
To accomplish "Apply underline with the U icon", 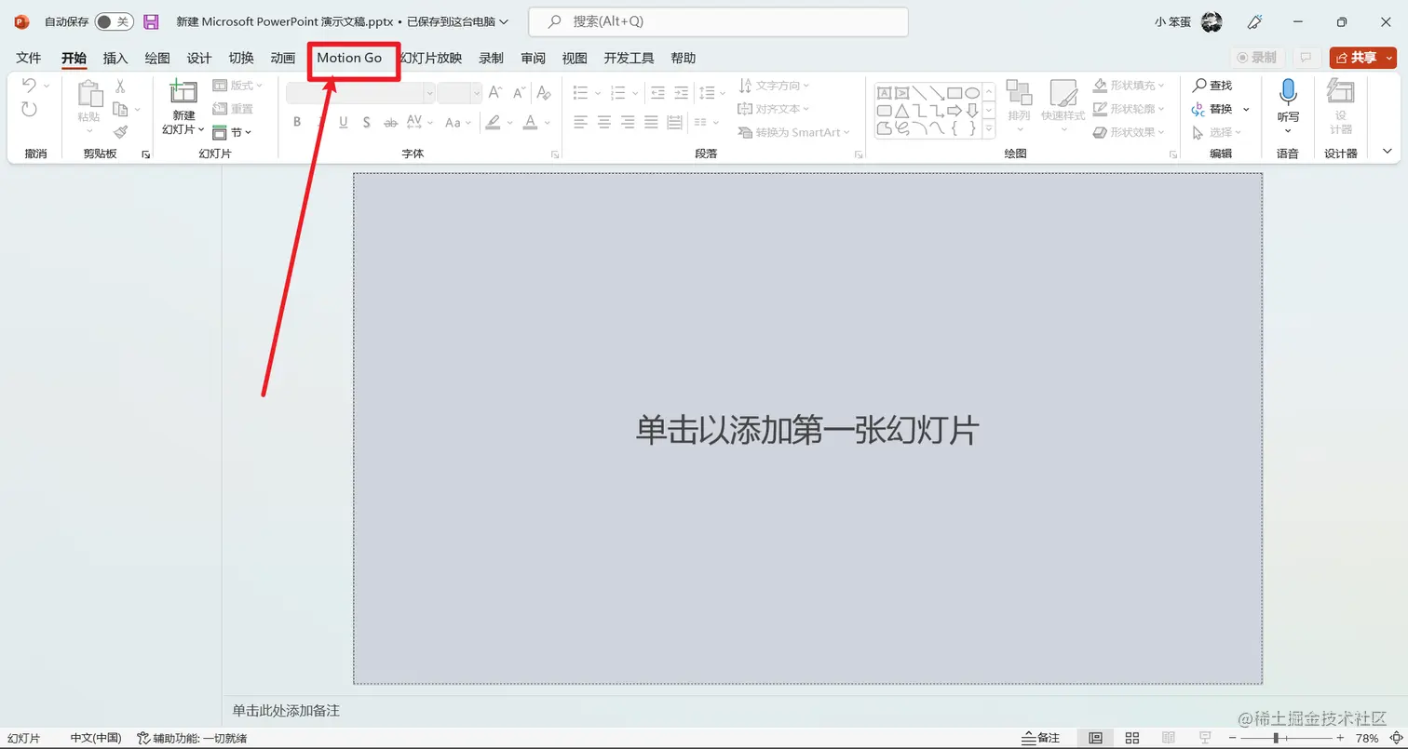I will (344, 122).
